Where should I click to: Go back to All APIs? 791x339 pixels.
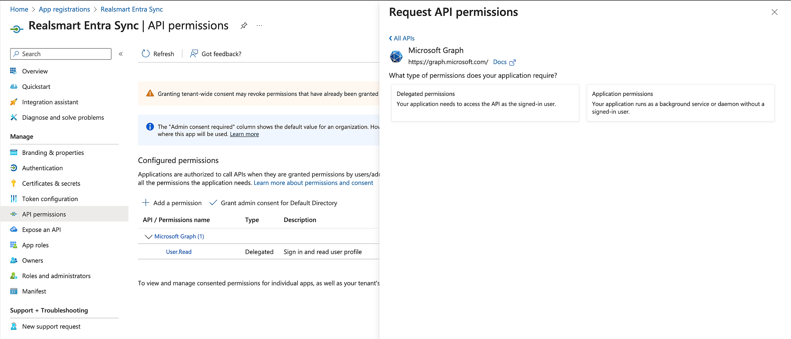402,38
